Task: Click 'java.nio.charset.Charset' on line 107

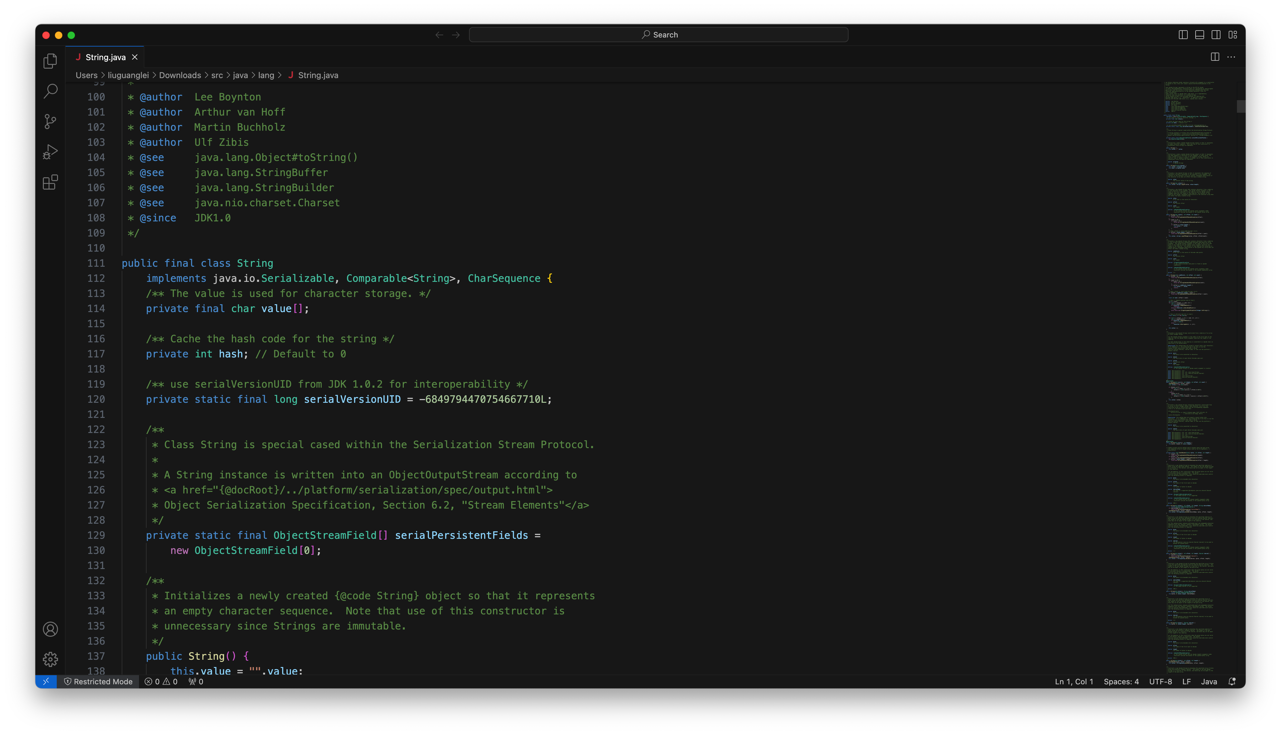Action: point(267,203)
